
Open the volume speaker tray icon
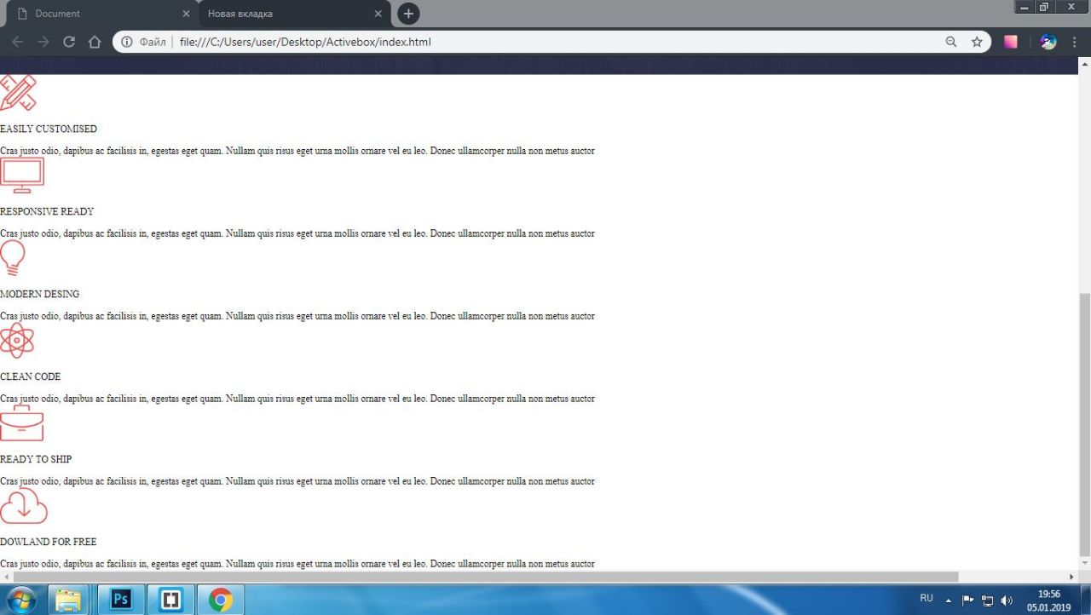tap(1007, 600)
